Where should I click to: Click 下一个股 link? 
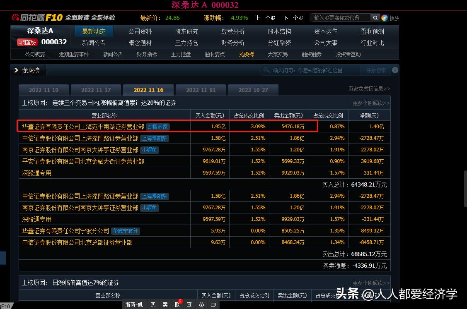pyautogui.click(x=293, y=18)
